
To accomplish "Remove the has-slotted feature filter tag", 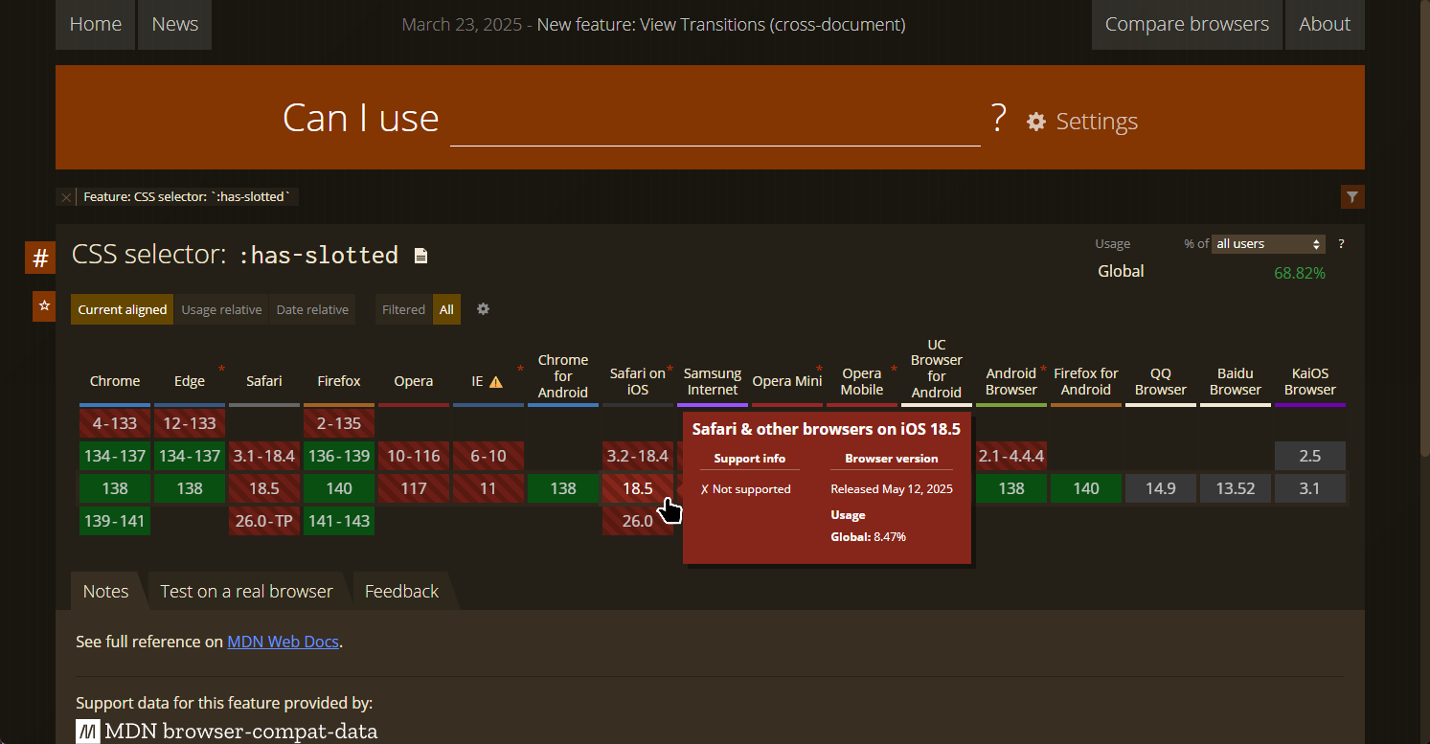I will (x=65, y=197).
